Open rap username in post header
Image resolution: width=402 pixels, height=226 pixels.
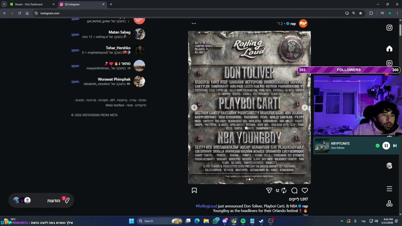click(x=293, y=24)
